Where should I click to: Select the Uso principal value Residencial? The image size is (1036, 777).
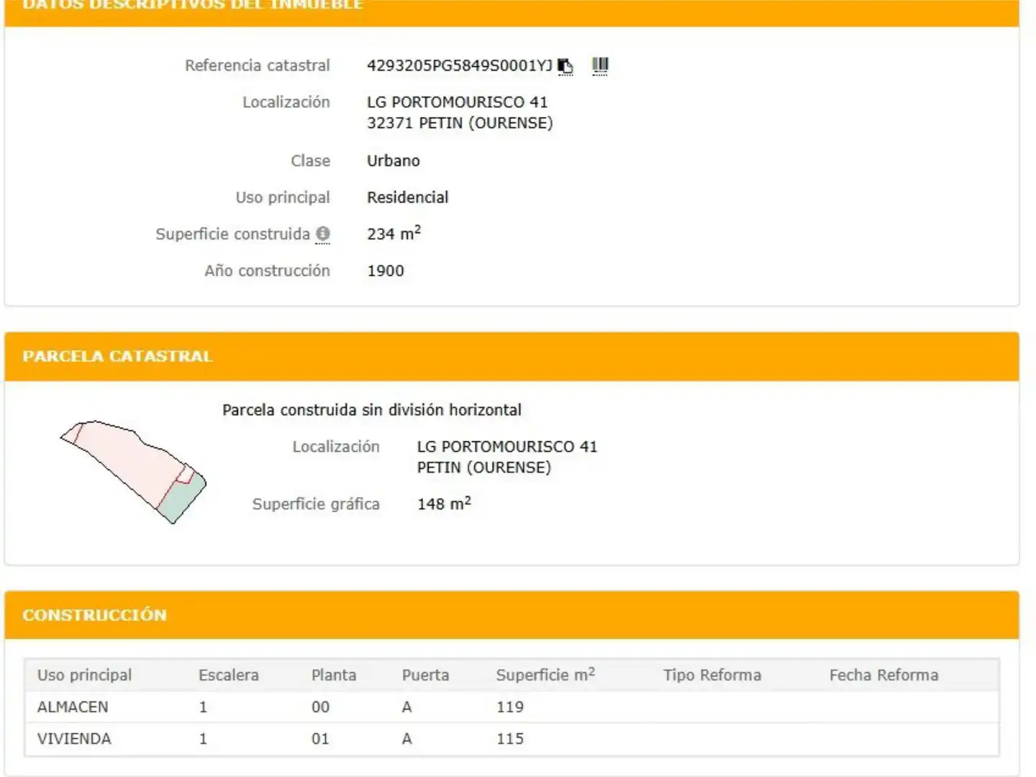(408, 197)
